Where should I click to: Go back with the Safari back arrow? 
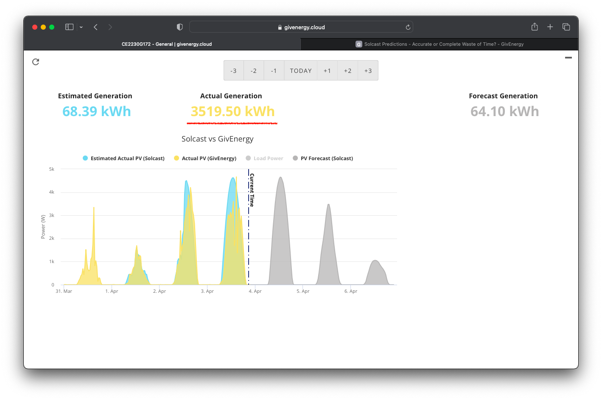tap(96, 27)
